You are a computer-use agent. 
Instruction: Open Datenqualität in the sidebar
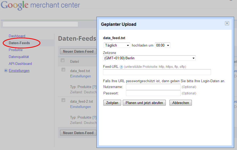tap(19, 57)
